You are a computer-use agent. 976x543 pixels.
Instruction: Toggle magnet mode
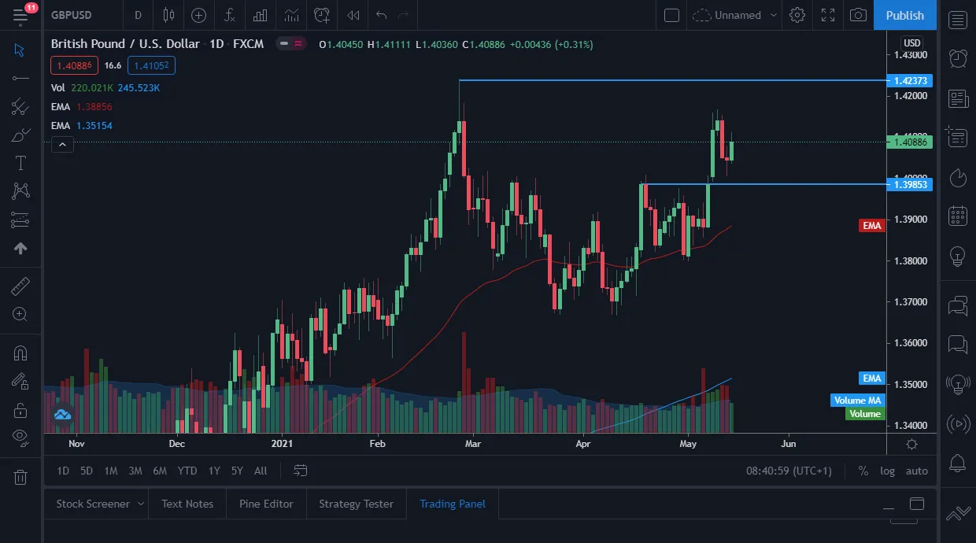[x=20, y=353]
